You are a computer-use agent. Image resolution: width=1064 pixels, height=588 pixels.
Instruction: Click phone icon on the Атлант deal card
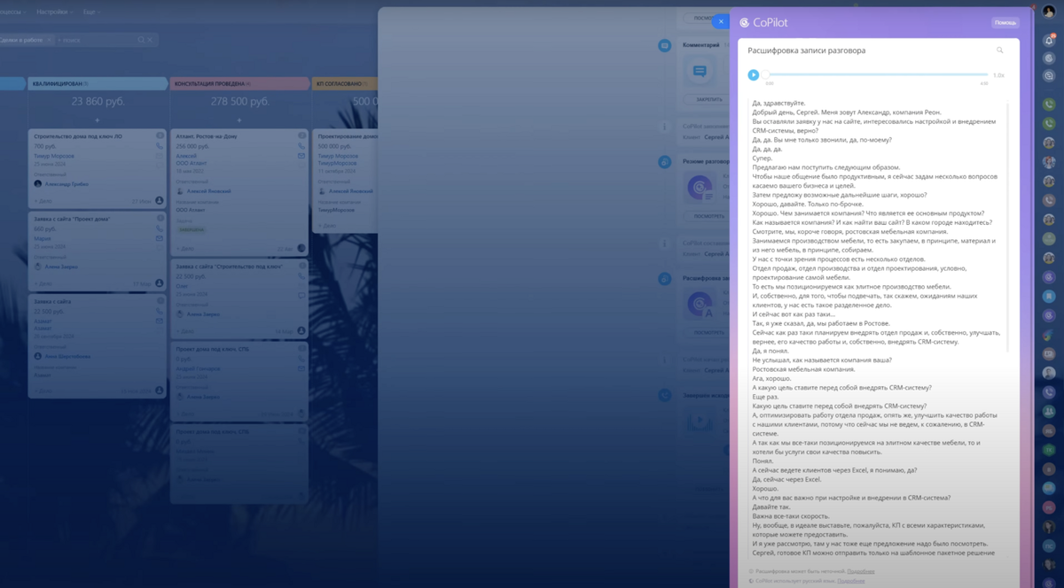tap(301, 146)
